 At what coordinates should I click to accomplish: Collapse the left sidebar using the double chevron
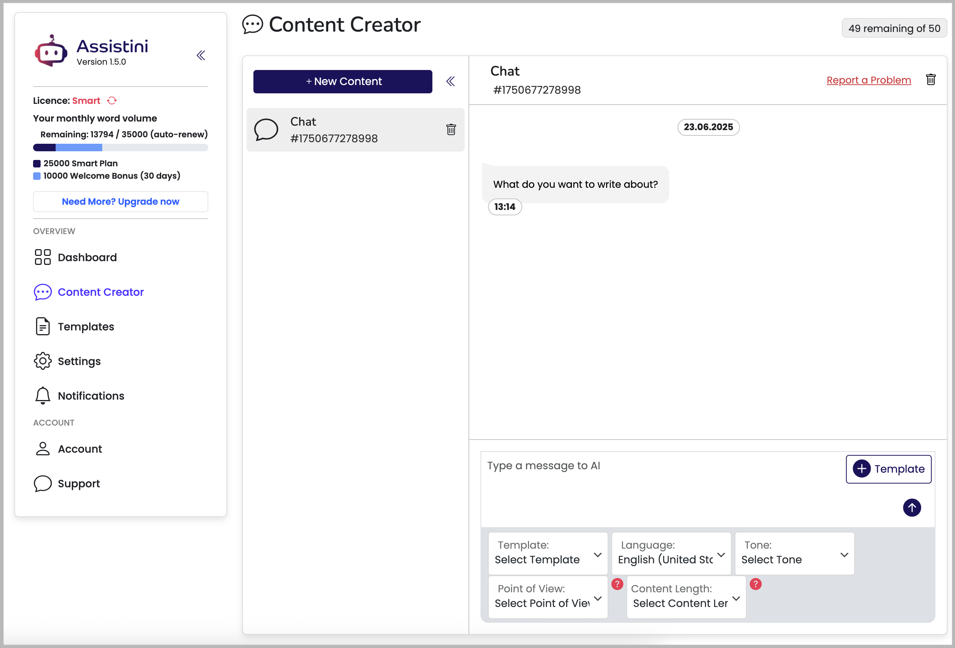[200, 55]
